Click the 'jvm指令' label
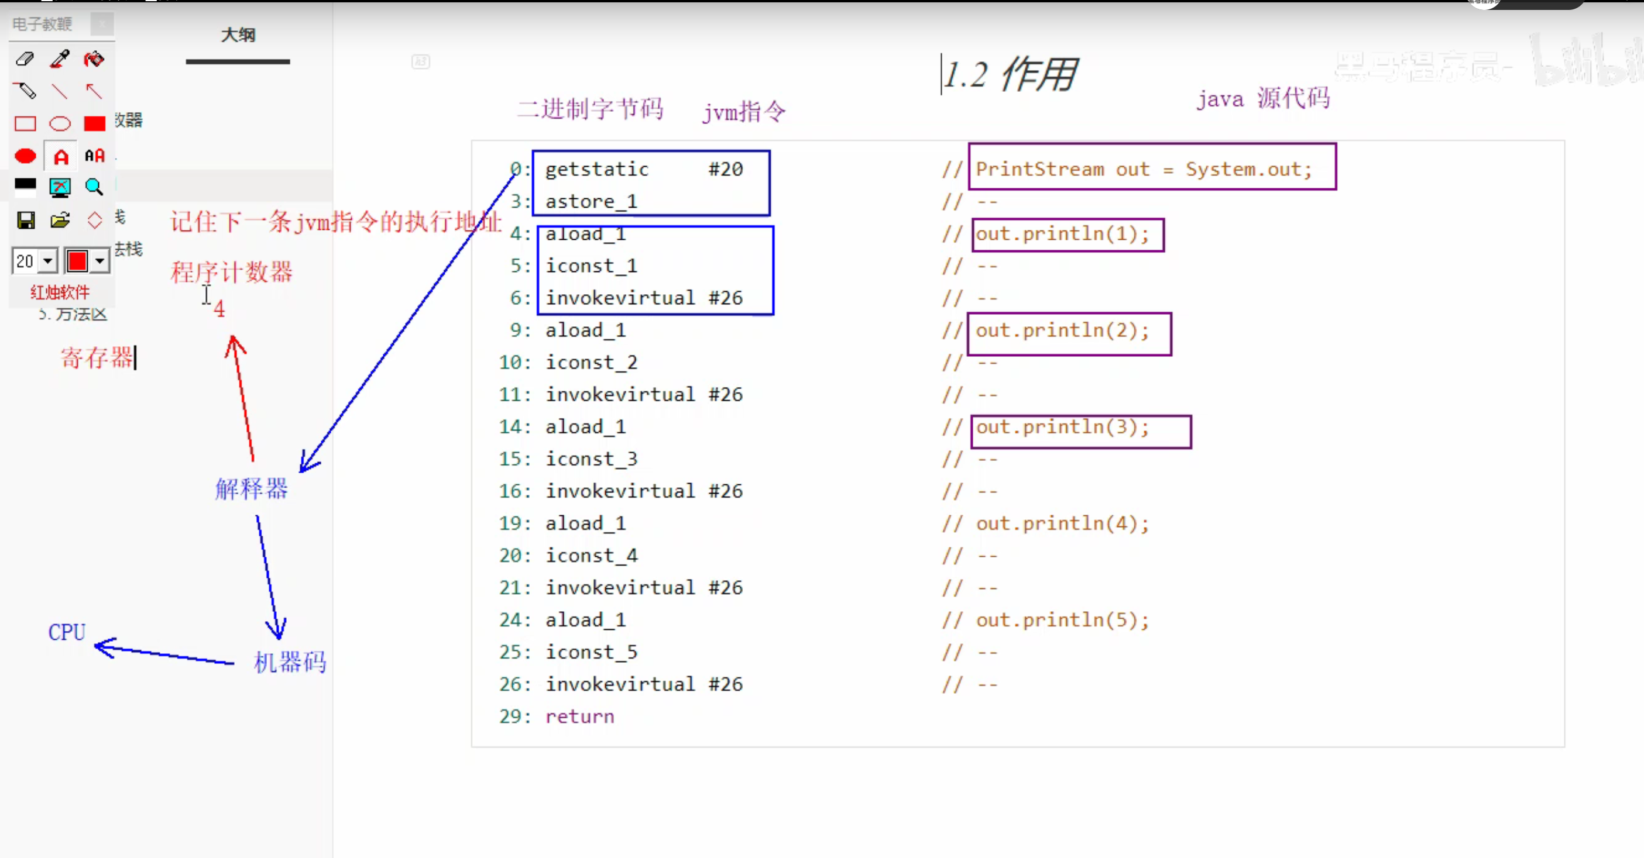The image size is (1644, 858). [744, 112]
